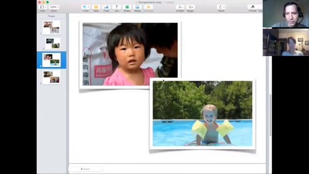Select page 4 thumbnail in sidebar

click(x=52, y=77)
